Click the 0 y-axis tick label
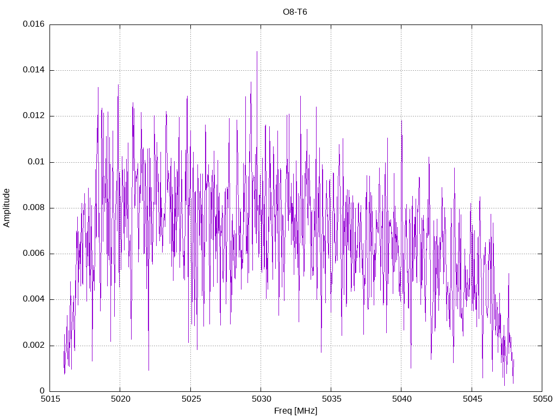Viewport: 557px width, 418px height. (42, 391)
